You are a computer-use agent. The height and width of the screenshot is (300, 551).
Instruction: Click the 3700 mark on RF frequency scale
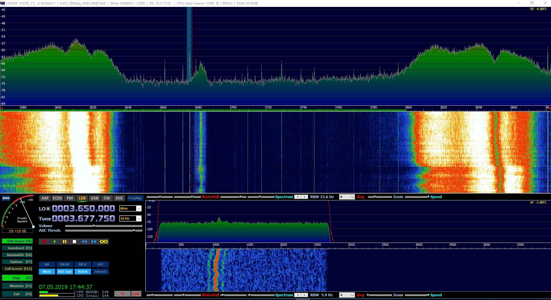coord(233,107)
